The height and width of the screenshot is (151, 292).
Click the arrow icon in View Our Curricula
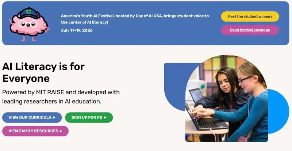54,117
